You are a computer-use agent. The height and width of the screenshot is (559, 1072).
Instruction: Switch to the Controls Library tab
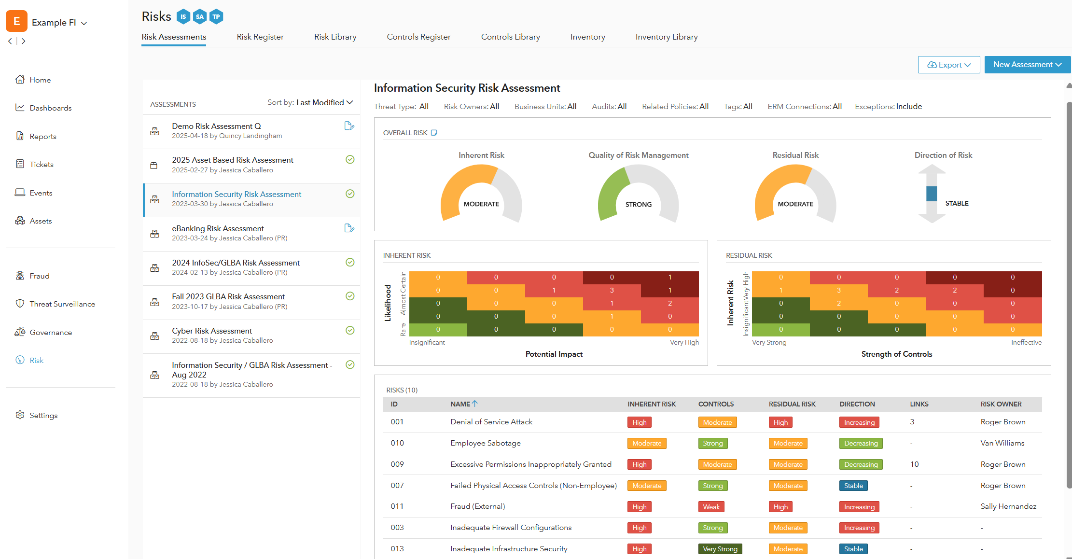(x=510, y=37)
